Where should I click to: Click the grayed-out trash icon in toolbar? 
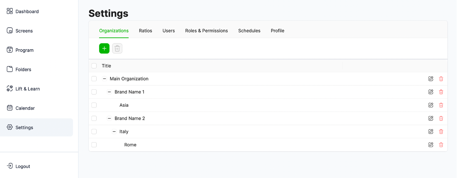tap(117, 48)
